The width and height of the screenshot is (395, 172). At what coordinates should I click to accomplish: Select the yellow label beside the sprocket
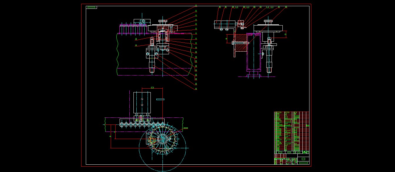(185, 128)
